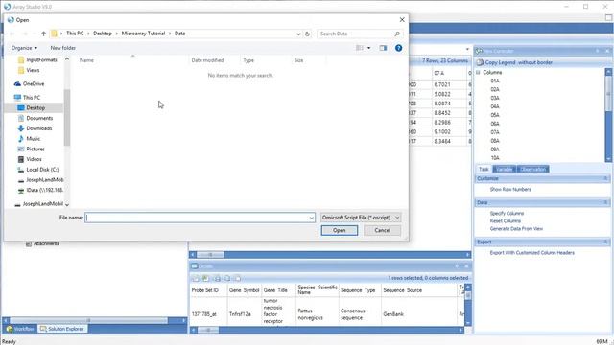Toggle the preview pane icon
Image resolution: width=614 pixels, height=345 pixels.
(383, 48)
